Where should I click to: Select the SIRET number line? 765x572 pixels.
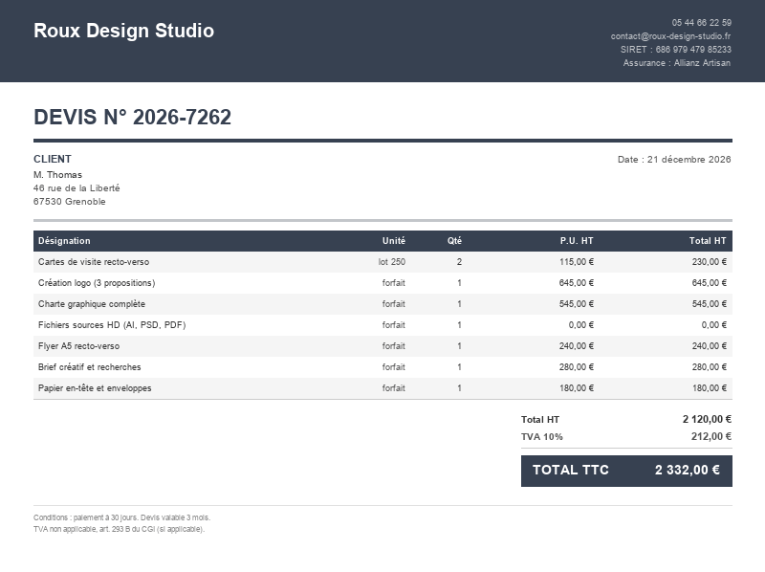[x=676, y=50]
